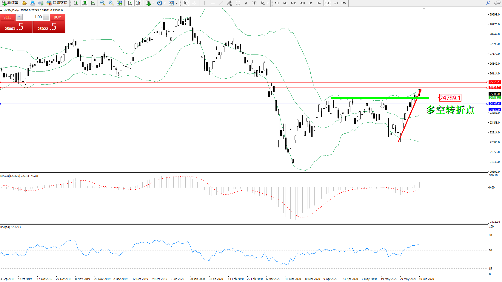Open the chart templates dropdown arrow
This screenshot has height=282, width=502.
click(x=176, y=3)
